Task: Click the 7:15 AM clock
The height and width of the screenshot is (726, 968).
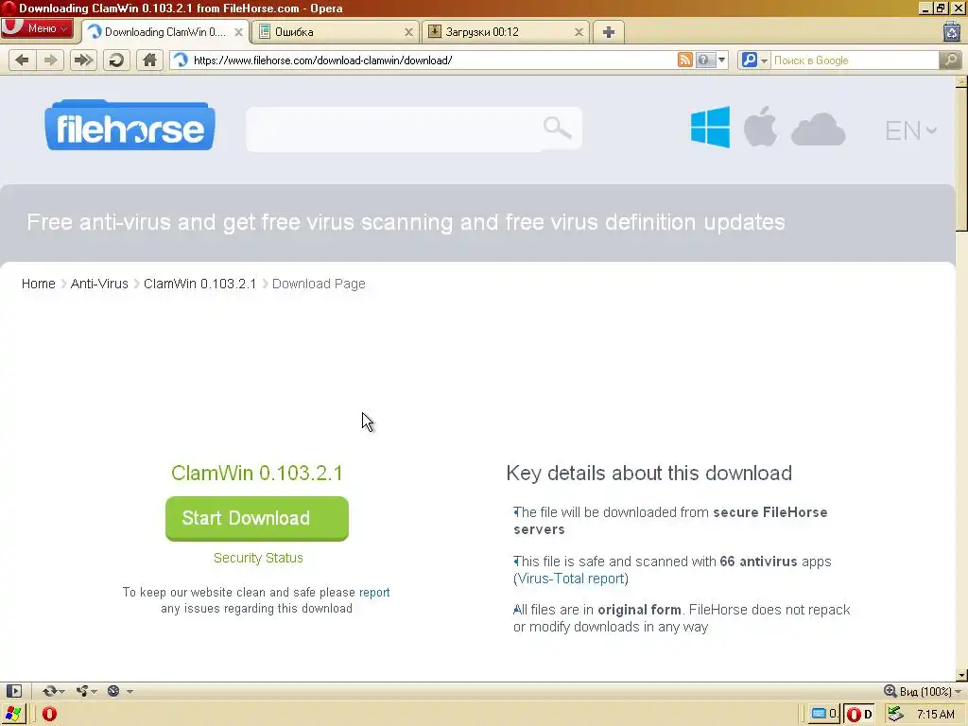Action: (x=935, y=715)
